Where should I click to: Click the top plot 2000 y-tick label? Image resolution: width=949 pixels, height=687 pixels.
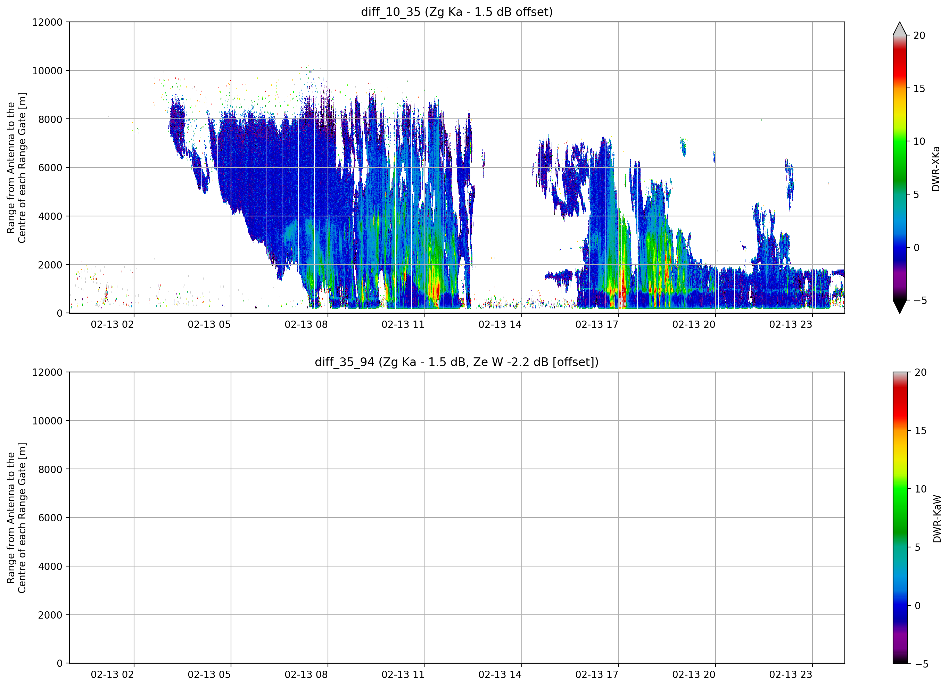(50, 265)
